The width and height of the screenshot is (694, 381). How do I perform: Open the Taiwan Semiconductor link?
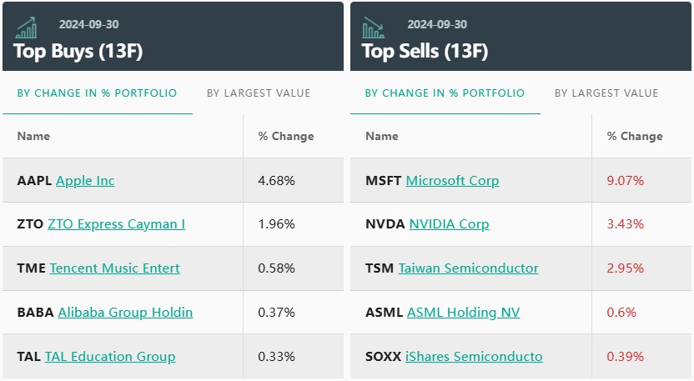(468, 268)
